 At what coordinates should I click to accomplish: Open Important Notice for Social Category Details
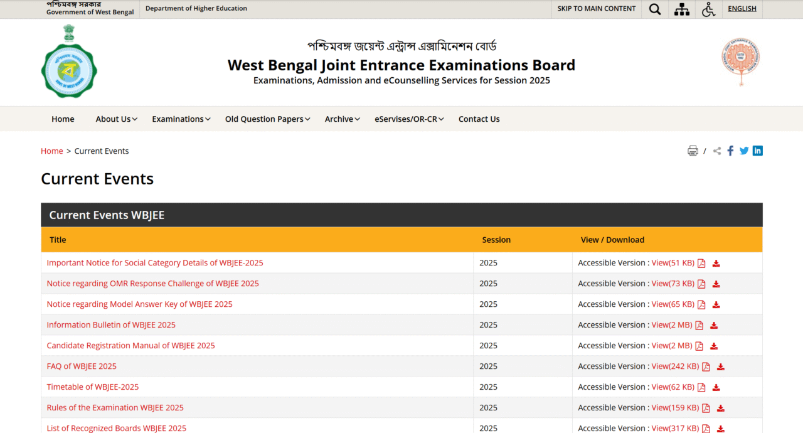(155, 263)
